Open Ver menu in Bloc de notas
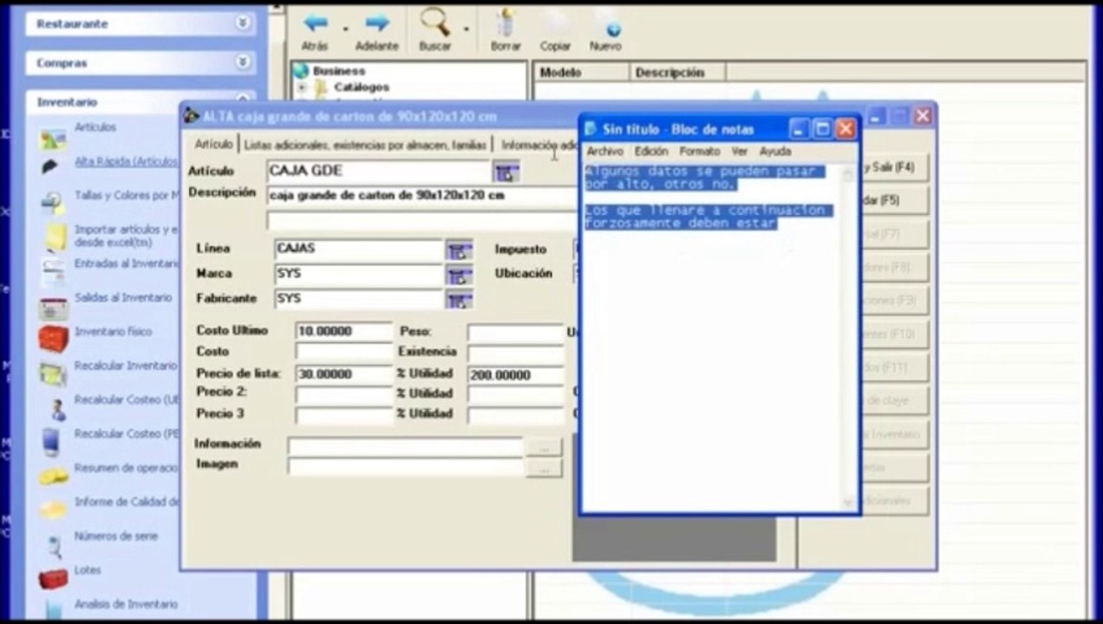 740,151
